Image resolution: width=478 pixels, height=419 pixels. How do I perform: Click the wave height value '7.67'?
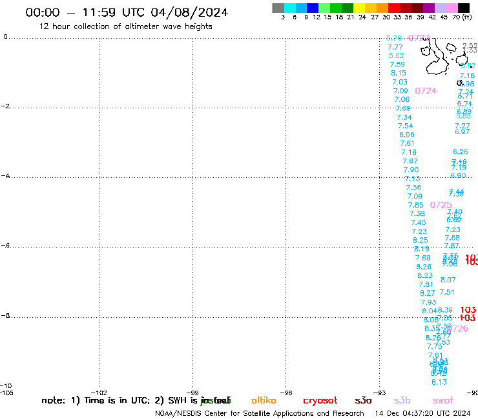coord(410,161)
